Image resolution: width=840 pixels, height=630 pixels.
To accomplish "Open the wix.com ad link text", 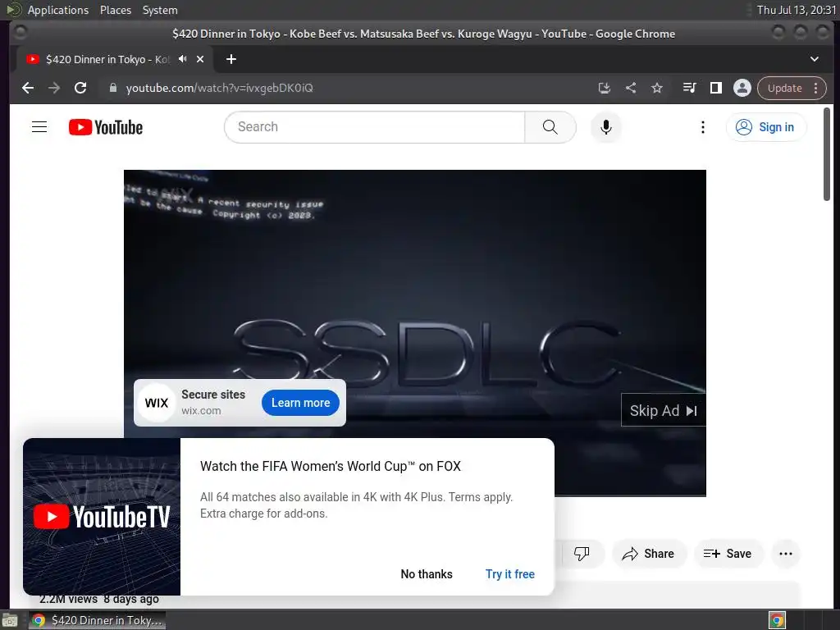I will point(201,411).
